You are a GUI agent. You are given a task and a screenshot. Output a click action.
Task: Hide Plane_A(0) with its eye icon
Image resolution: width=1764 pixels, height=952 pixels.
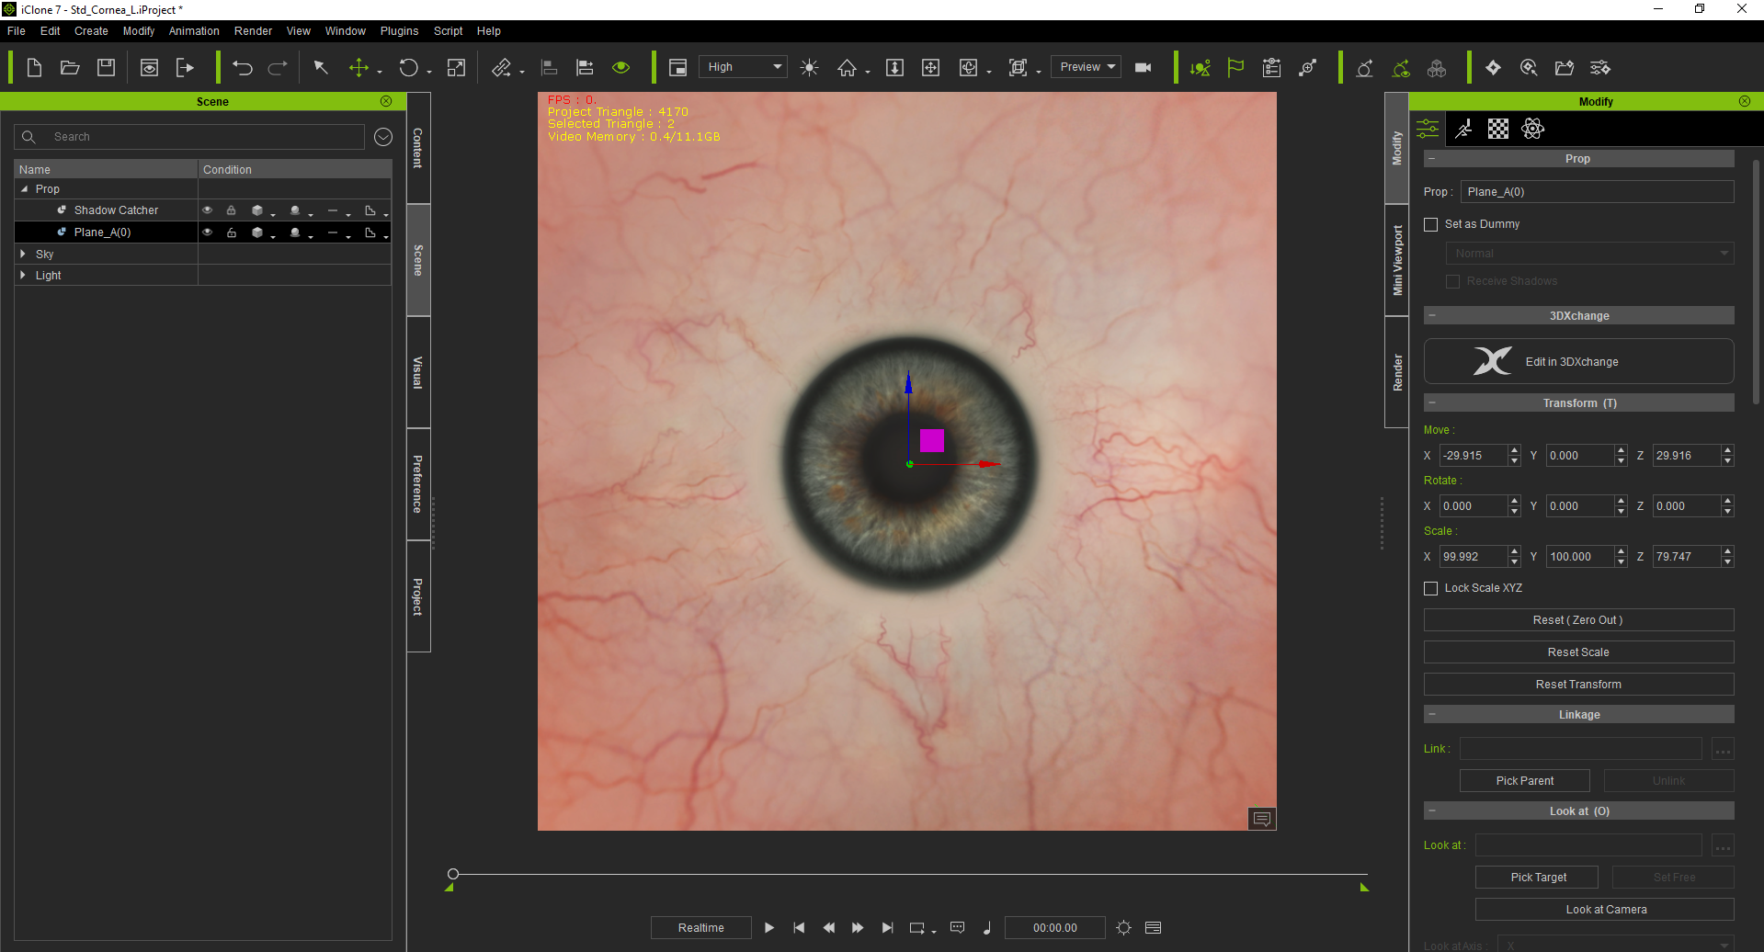pyautogui.click(x=207, y=232)
